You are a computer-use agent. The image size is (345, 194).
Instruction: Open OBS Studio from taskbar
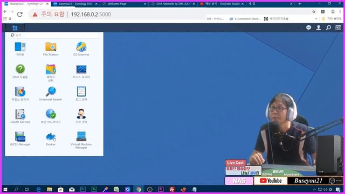(x=150, y=189)
